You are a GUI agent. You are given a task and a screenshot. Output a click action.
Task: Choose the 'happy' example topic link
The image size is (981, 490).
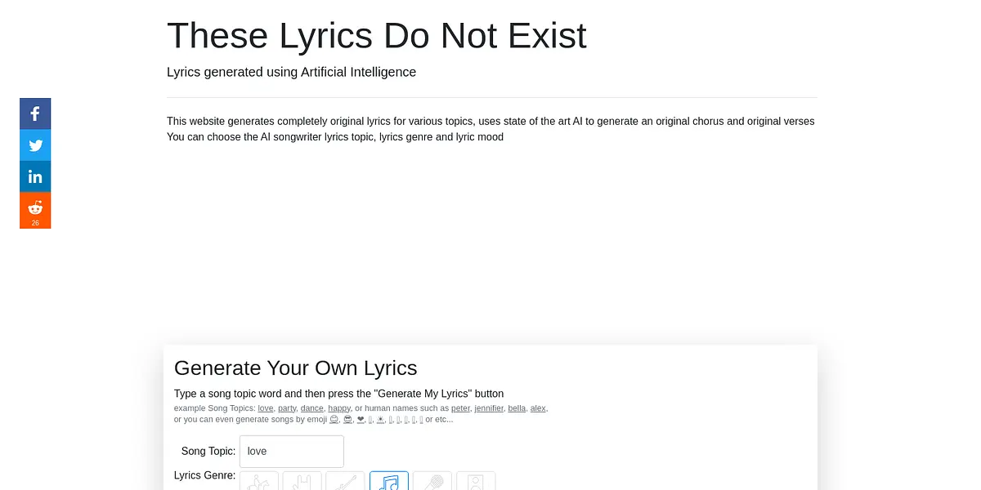pyautogui.click(x=339, y=408)
